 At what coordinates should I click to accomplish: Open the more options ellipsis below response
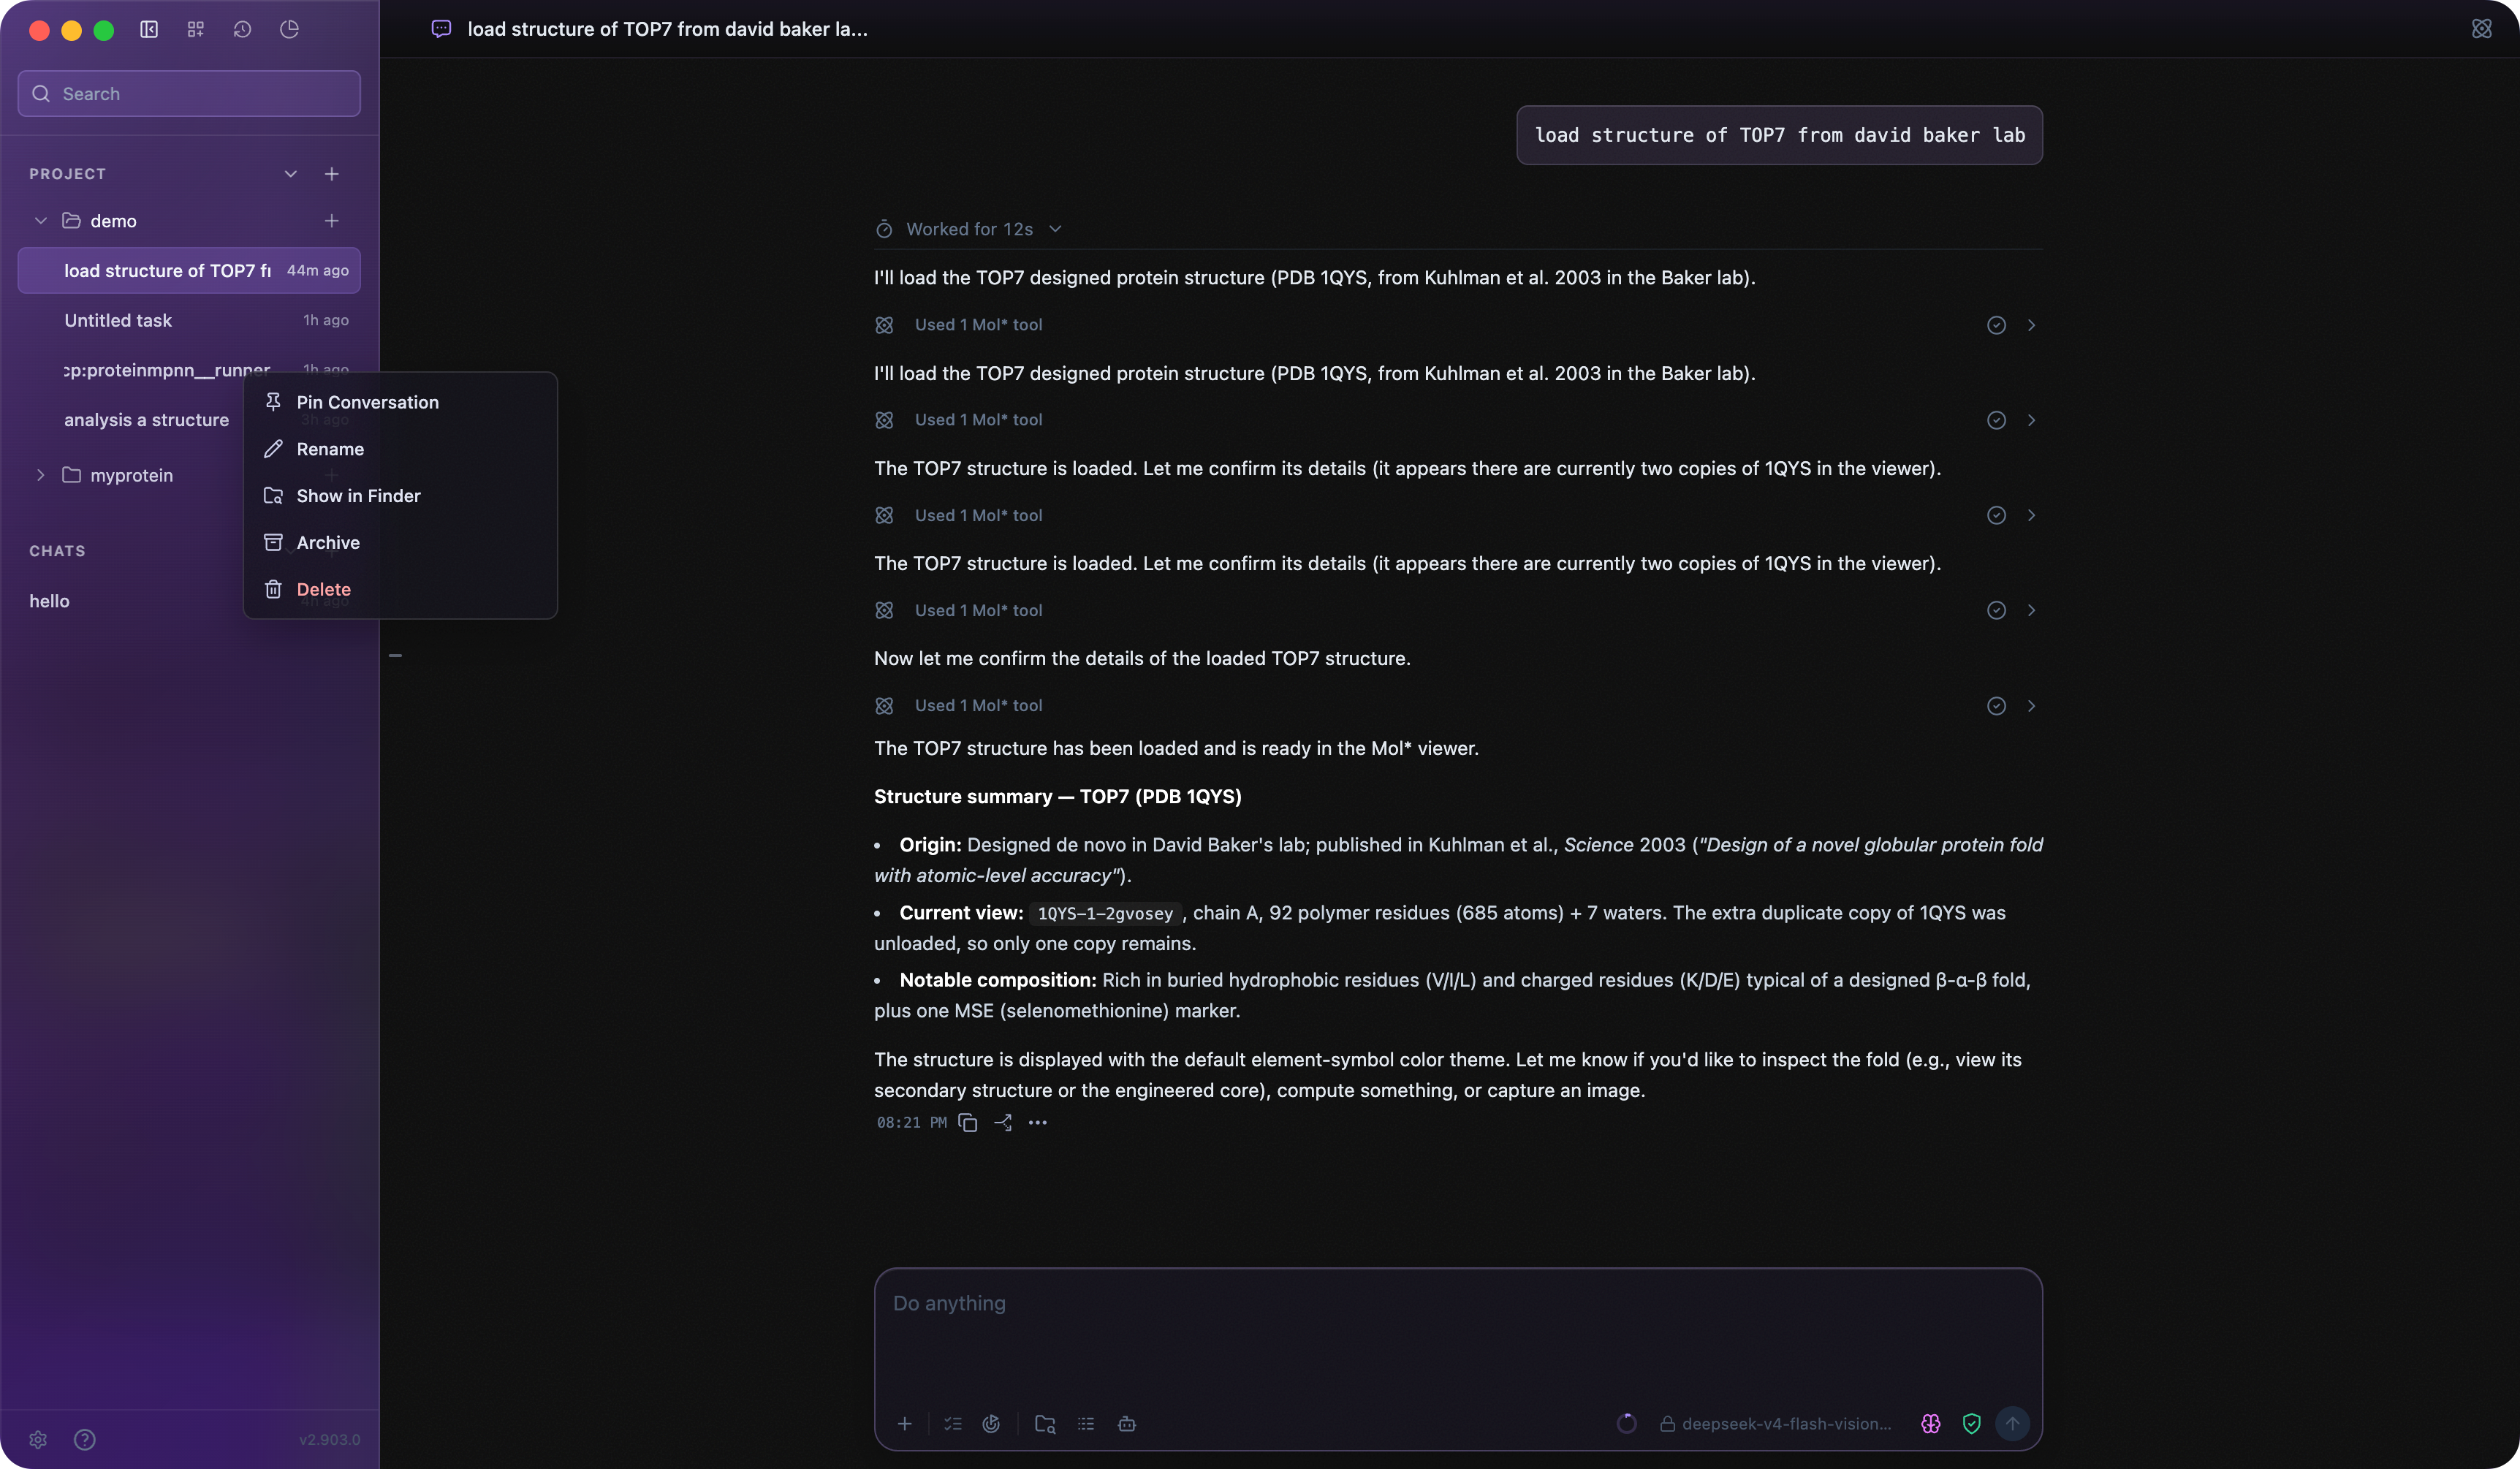(1038, 1122)
